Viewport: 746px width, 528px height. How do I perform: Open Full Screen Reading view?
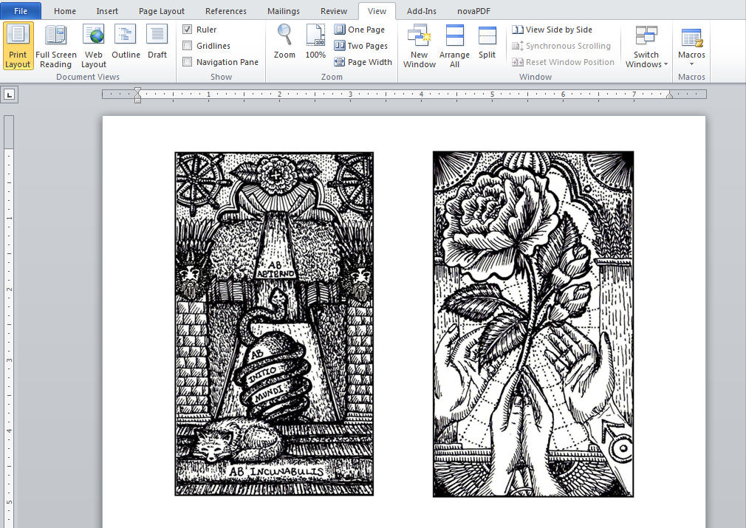pos(56,46)
